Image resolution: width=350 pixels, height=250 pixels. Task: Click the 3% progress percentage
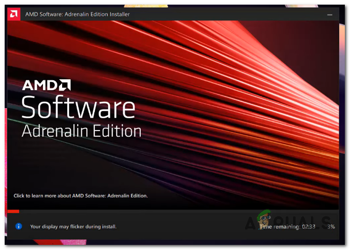331,227
